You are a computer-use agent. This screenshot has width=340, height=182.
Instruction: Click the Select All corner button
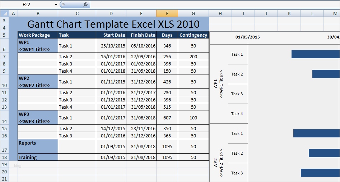click(5, 13)
